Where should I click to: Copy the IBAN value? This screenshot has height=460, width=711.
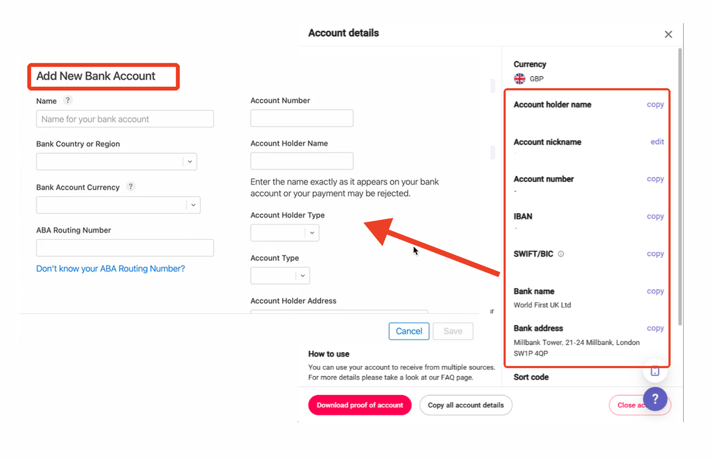655,216
